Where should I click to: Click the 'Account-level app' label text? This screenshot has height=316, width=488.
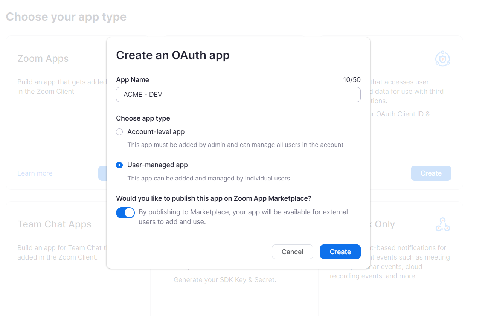pos(156,132)
